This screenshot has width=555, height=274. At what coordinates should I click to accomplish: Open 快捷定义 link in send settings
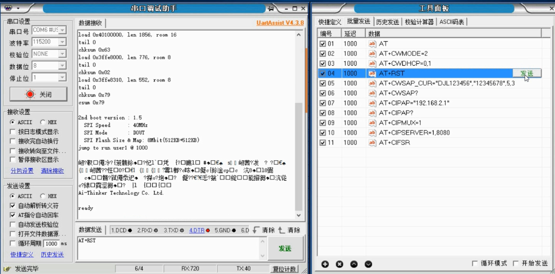click(x=22, y=255)
